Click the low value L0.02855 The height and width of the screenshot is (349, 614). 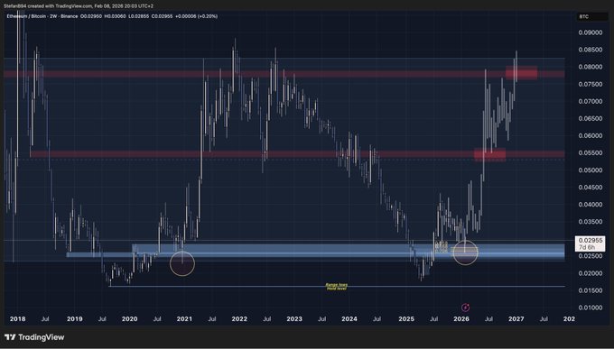click(x=138, y=16)
